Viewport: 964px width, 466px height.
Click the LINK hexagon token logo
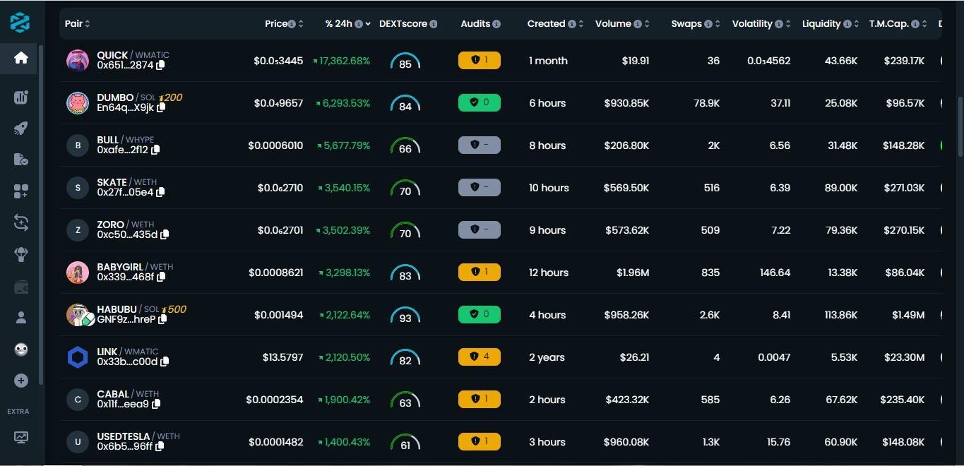[x=78, y=357]
